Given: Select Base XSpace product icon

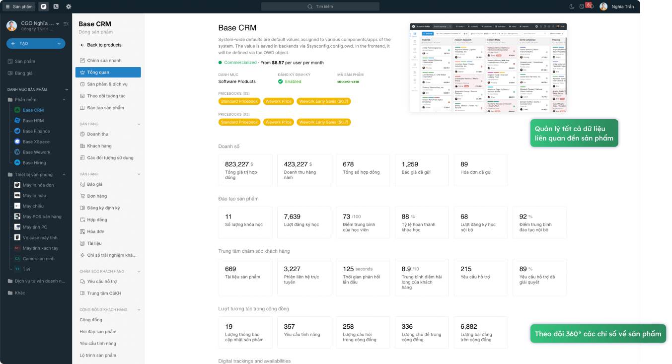Looking at the screenshot, I should pos(17,142).
